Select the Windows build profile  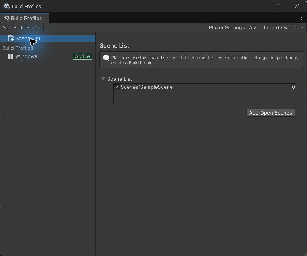[48, 56]
